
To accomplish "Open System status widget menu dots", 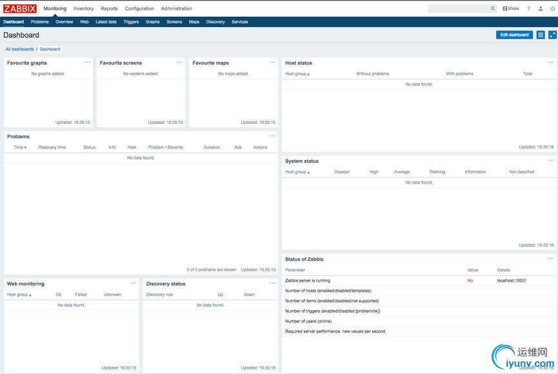I will tap(550, 161).
